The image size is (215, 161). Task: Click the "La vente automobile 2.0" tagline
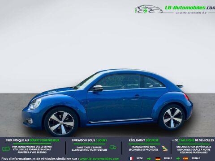coord(191,13)
